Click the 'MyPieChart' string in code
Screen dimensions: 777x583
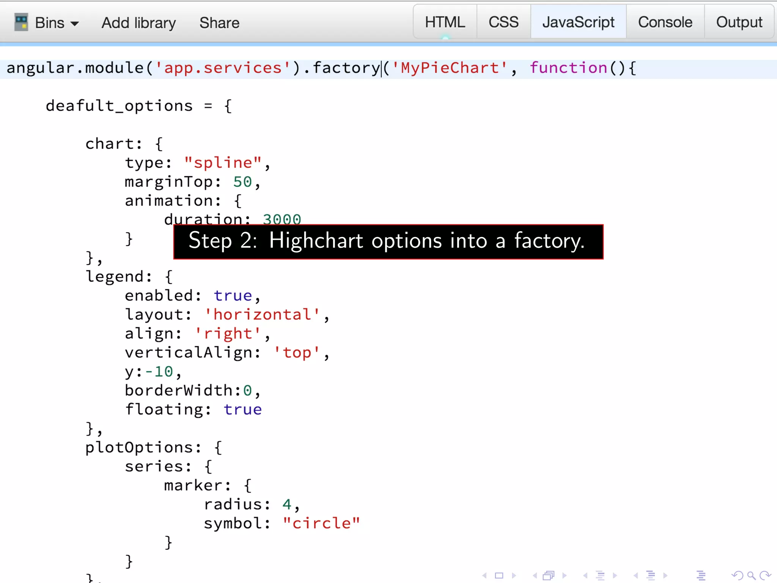(450, 68)
